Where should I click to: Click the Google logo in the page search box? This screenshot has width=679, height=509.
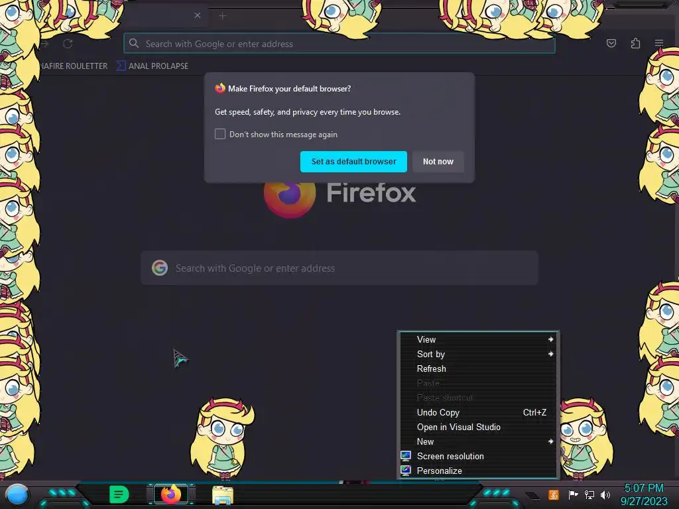pyautogui.click(x=160, y=268)
